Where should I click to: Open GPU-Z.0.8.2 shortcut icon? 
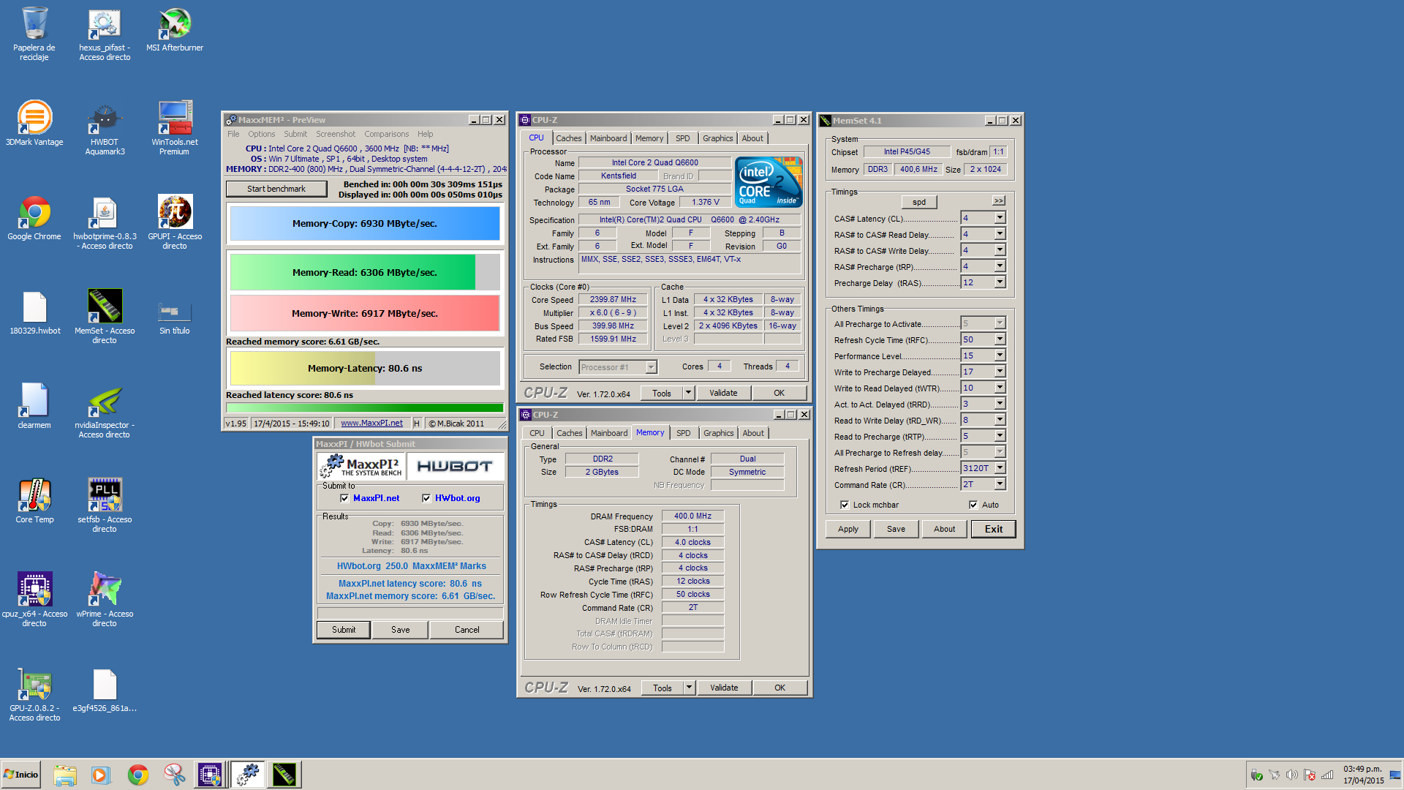[34, 694]
